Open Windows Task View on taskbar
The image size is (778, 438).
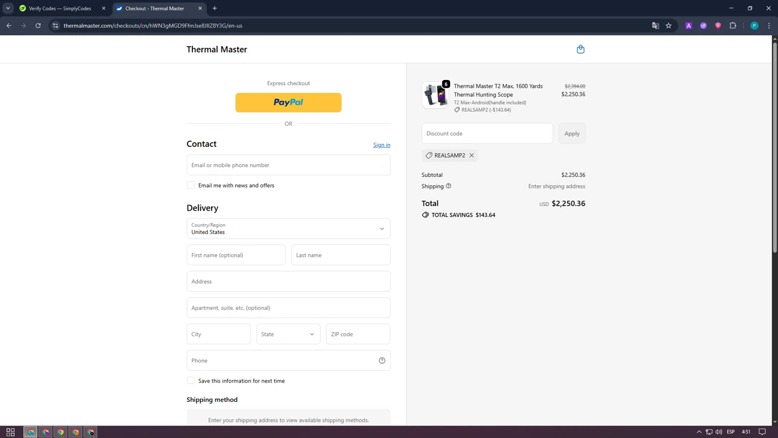[x=10, y=432]
